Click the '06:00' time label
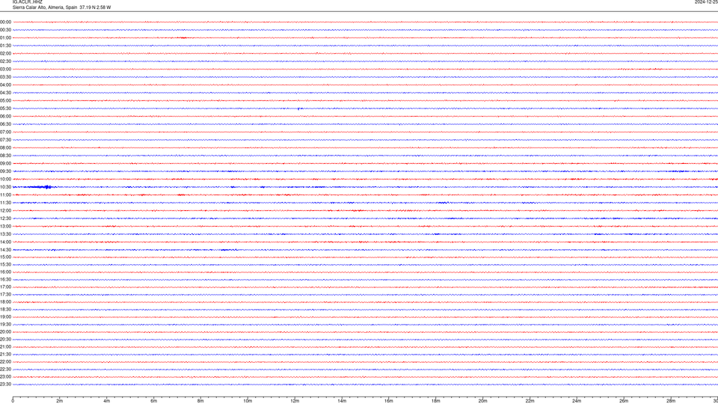 (5, 117)
